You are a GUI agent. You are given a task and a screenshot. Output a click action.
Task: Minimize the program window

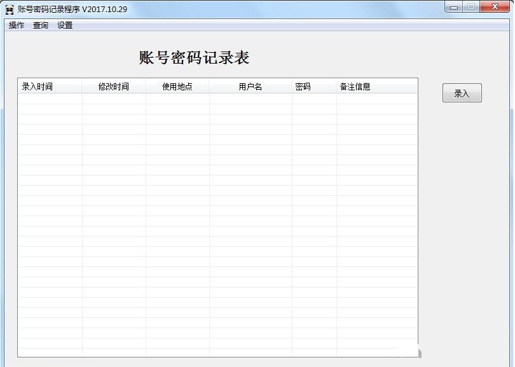point(454,7)
